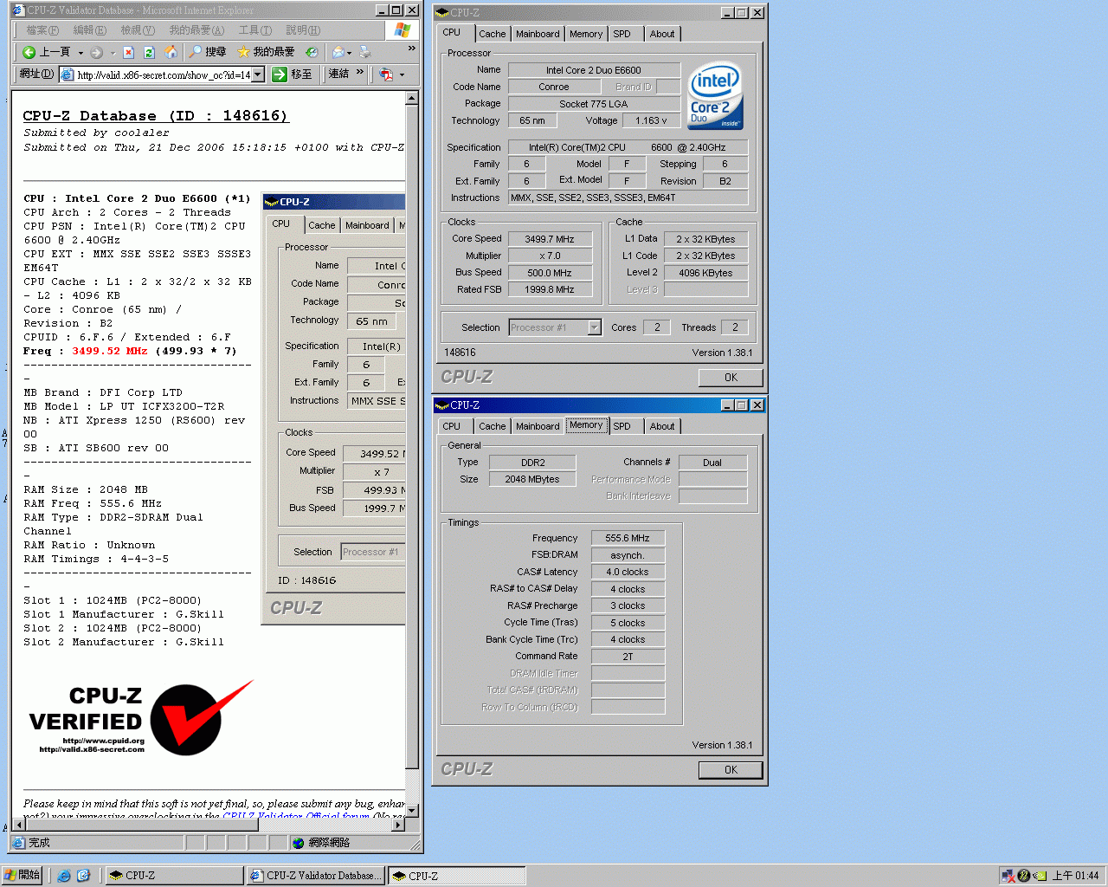The image size is (1108, 887).
Task: Launch Internet Explorer from quick launch
Action: pos(64,876)
